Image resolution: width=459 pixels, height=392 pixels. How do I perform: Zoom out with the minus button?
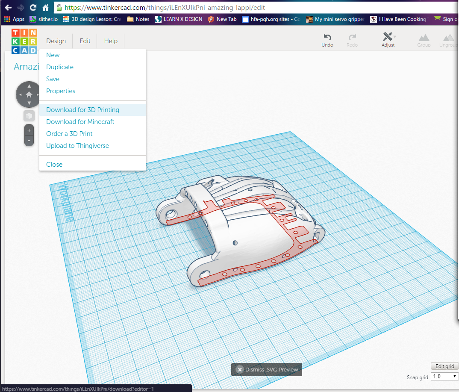pyautogui.click(x=29, y=141)
